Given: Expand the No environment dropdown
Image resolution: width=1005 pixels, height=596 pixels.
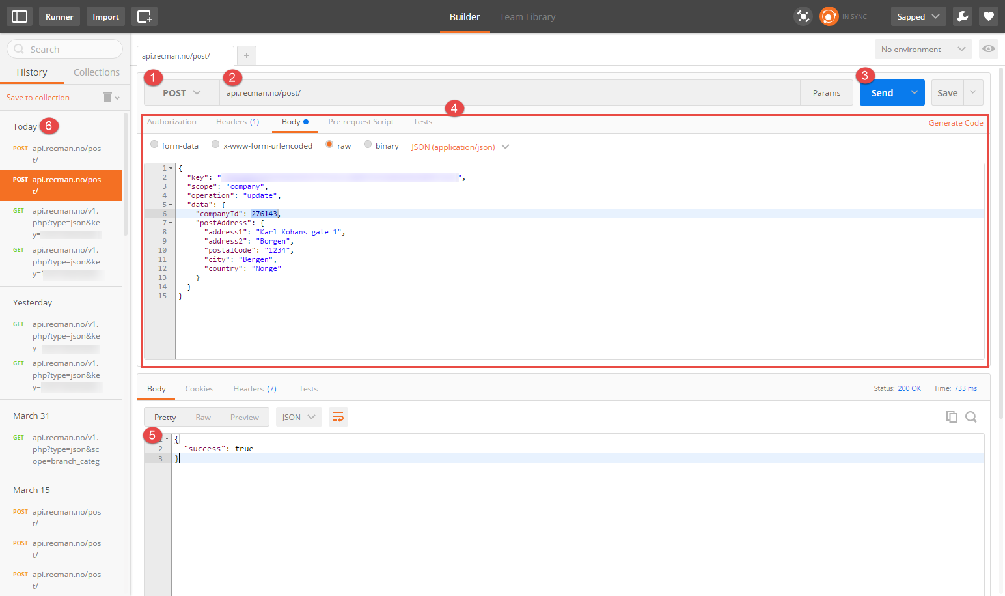Looking at the screenshot, I should coord(922,49).
